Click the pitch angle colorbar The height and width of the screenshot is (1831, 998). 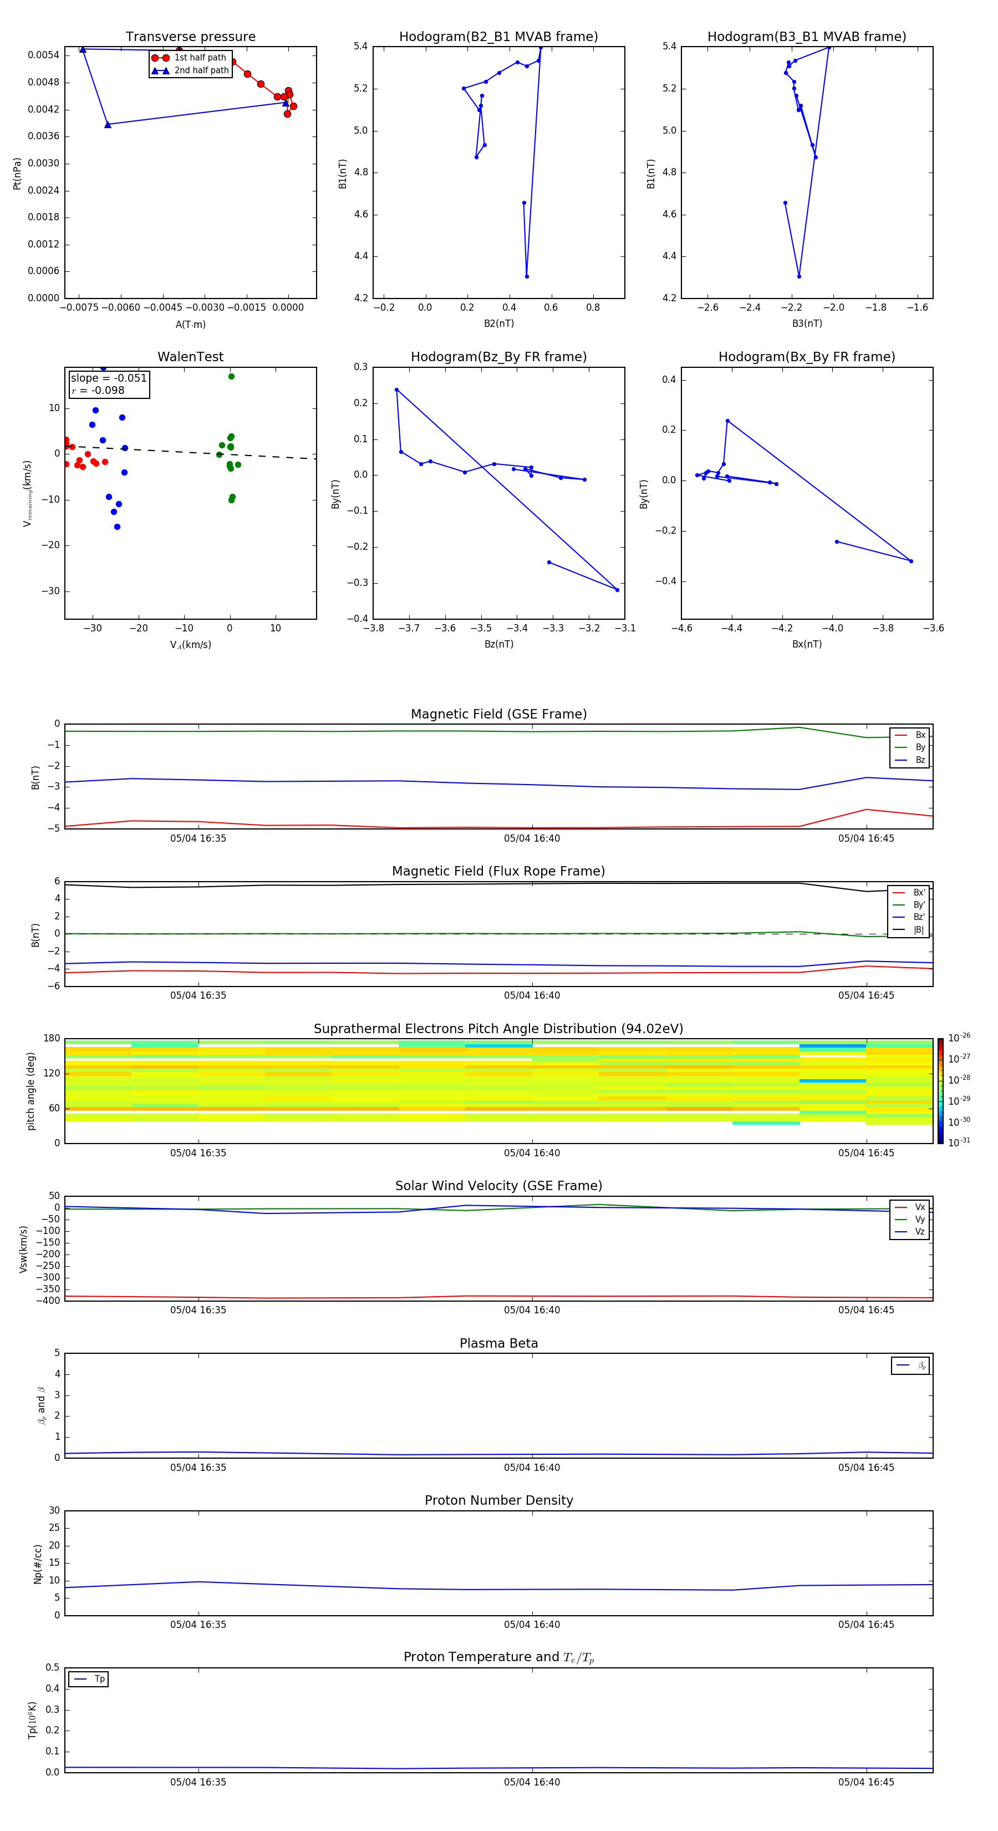pyautogui.click(x=940, y=1091)
